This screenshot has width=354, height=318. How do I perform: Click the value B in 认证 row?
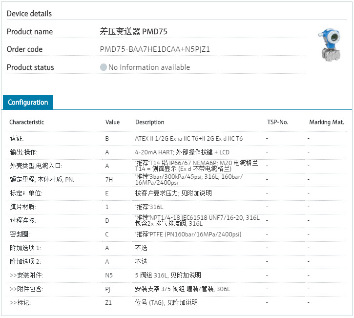coord(107,139)
